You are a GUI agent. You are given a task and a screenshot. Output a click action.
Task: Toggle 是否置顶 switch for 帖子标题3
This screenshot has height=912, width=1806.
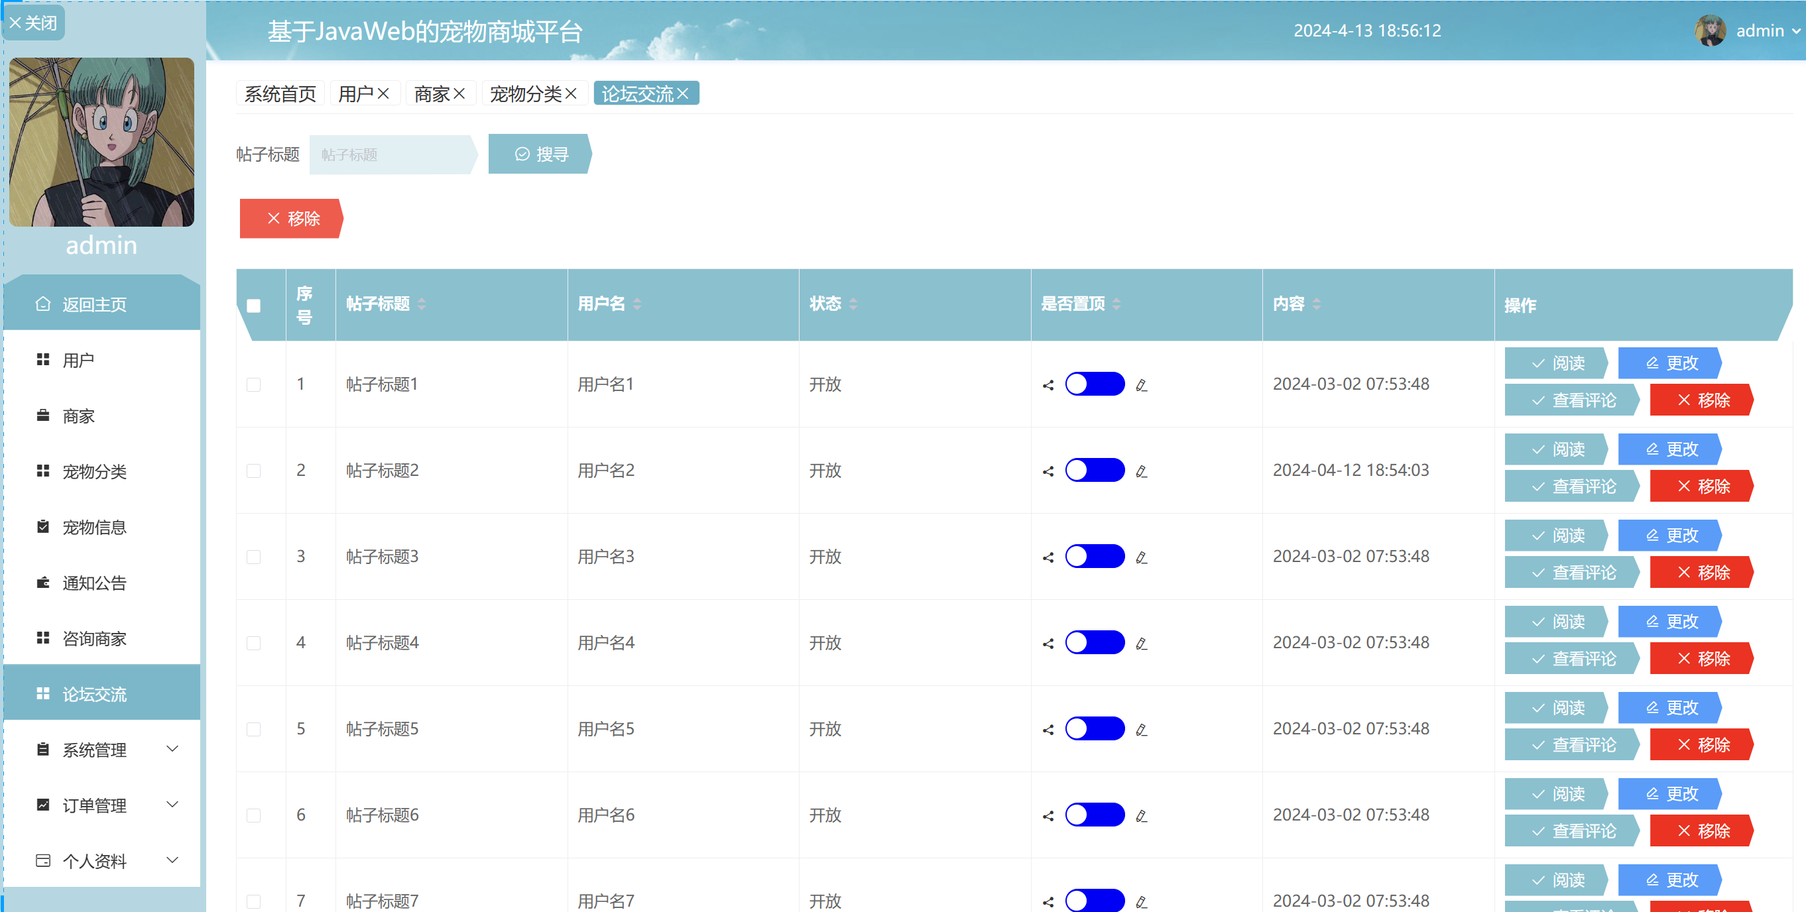click(x=1095, y=557)
